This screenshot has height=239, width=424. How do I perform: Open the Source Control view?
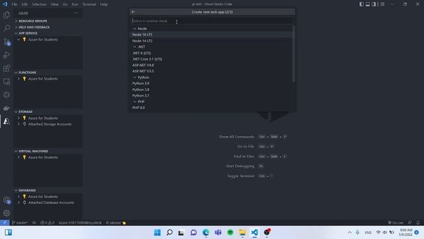pyautogui.click(x=7, y=42)
